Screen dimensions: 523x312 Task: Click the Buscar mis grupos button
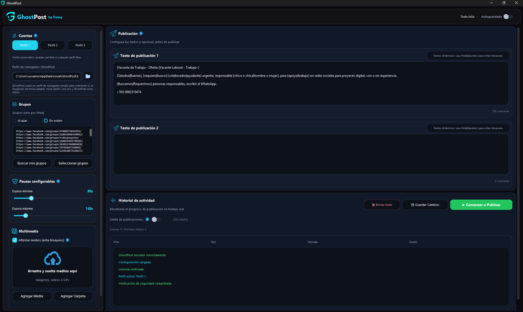[x=32, y=163]
